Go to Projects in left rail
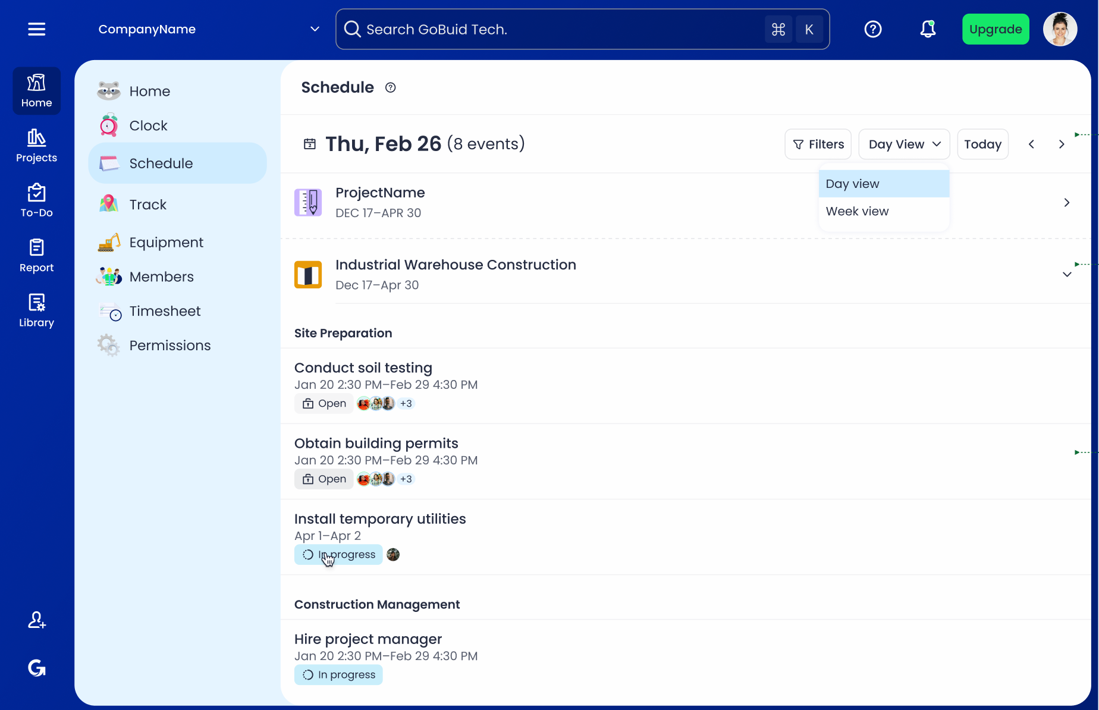Viewport: 1099px width, 710px height. click(x=36, y=146)
